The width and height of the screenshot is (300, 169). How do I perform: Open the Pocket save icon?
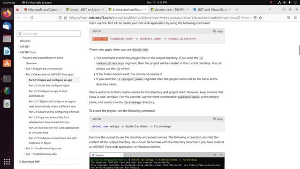(x=289, y=18)
